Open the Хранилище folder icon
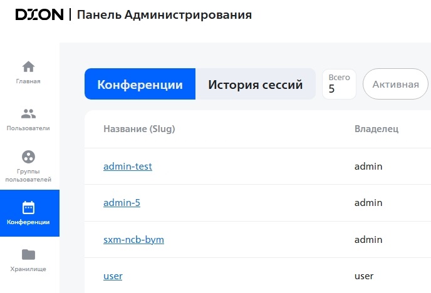The image size is (431, 293). [28, 254]
